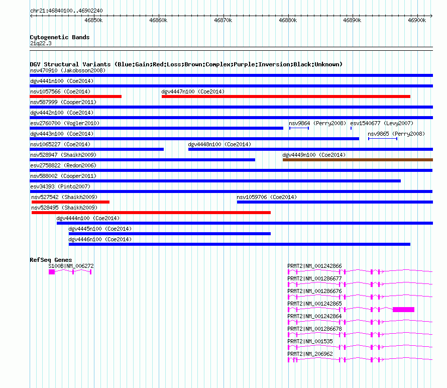Select the PRMT2|NM_001535 transcript label
The image size is (447, 388).
[x=310, y=341]
